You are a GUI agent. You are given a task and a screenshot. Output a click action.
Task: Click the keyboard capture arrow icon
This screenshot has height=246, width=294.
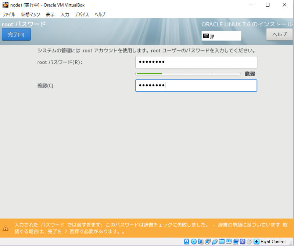256,242
